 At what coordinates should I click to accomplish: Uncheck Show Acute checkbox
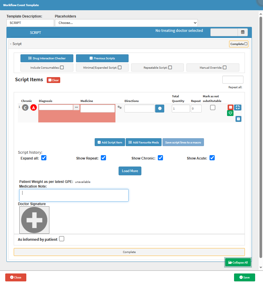click(x=212, y=158)
